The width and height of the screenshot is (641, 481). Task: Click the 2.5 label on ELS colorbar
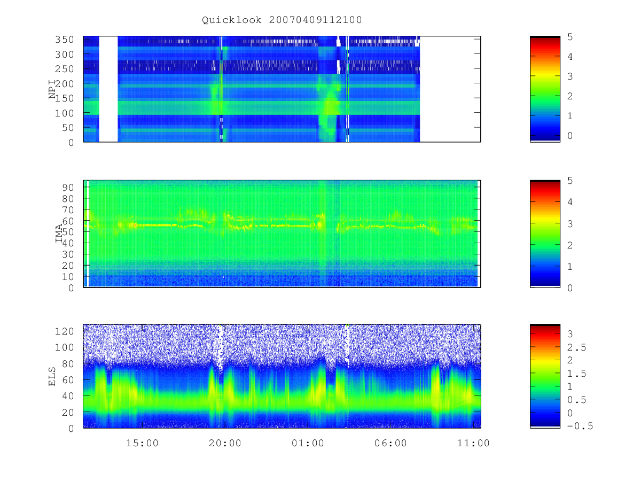576,347
